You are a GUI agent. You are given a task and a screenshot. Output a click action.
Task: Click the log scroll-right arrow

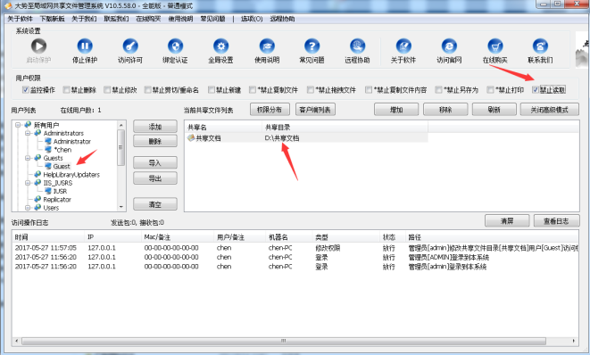574,341
